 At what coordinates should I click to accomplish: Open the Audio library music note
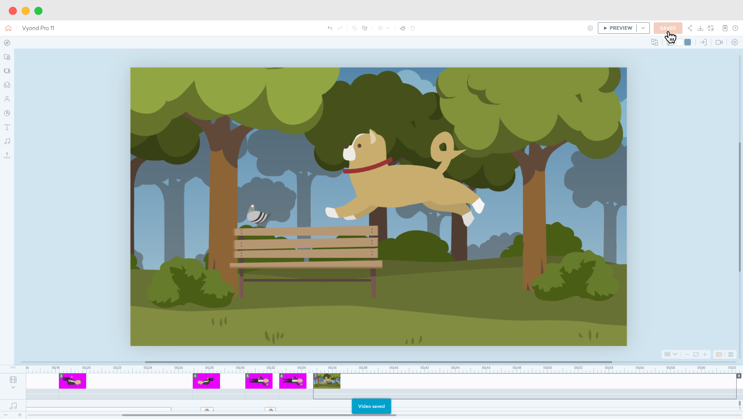[x=7, y=141]
